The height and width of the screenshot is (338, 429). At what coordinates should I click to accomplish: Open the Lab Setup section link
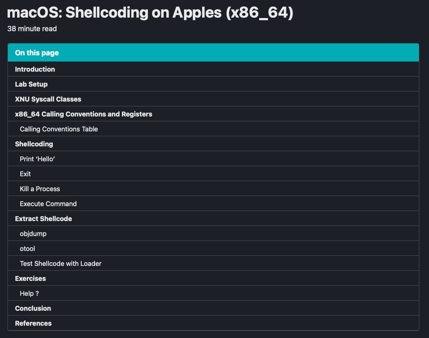pos(213,84)
